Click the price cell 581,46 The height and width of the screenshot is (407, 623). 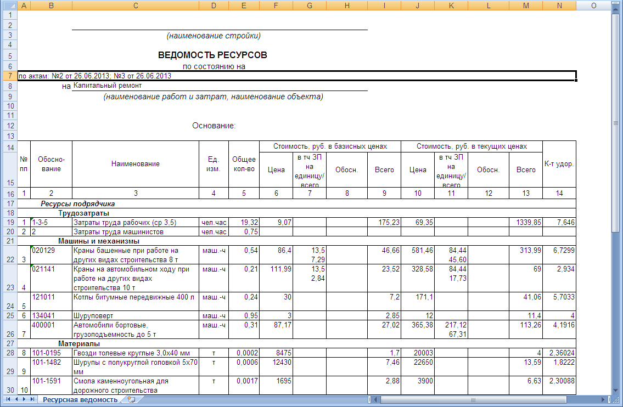(x=418, y=255)
